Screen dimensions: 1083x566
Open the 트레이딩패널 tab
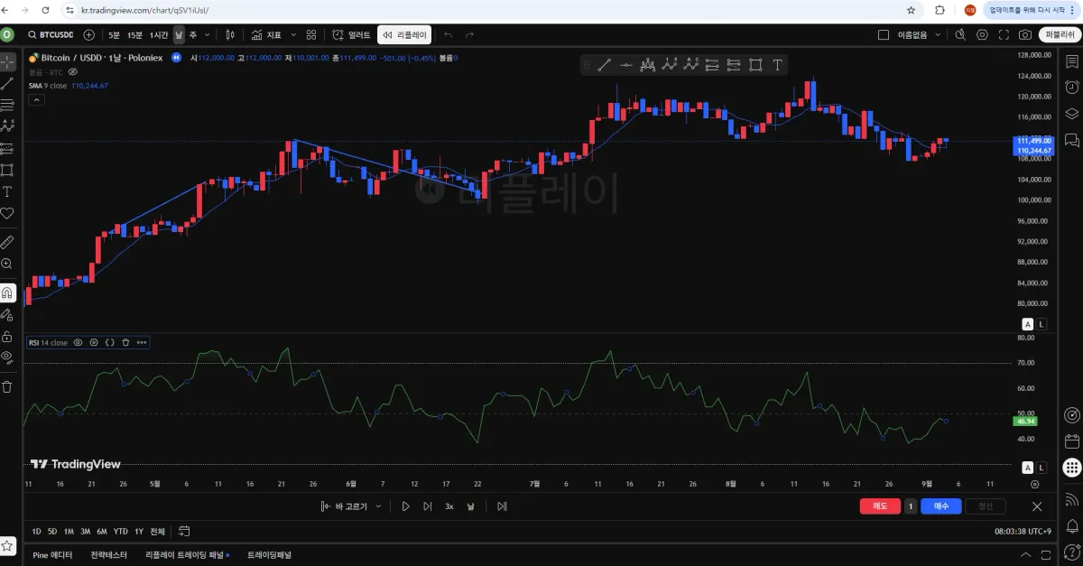click(x=269, y=555)
